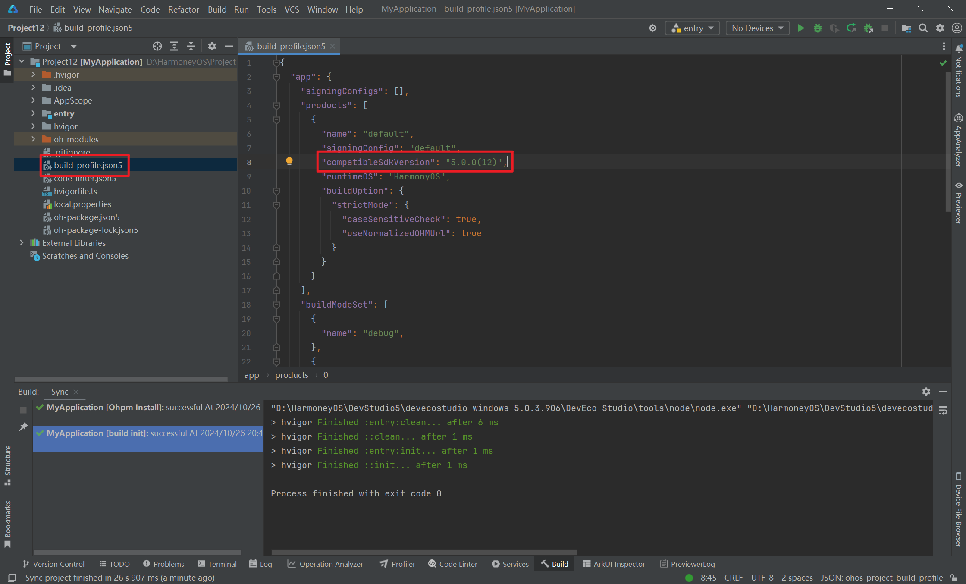Toggle the pin tab icon in Build panel
The image size is (966, 584).
[23, 427]
